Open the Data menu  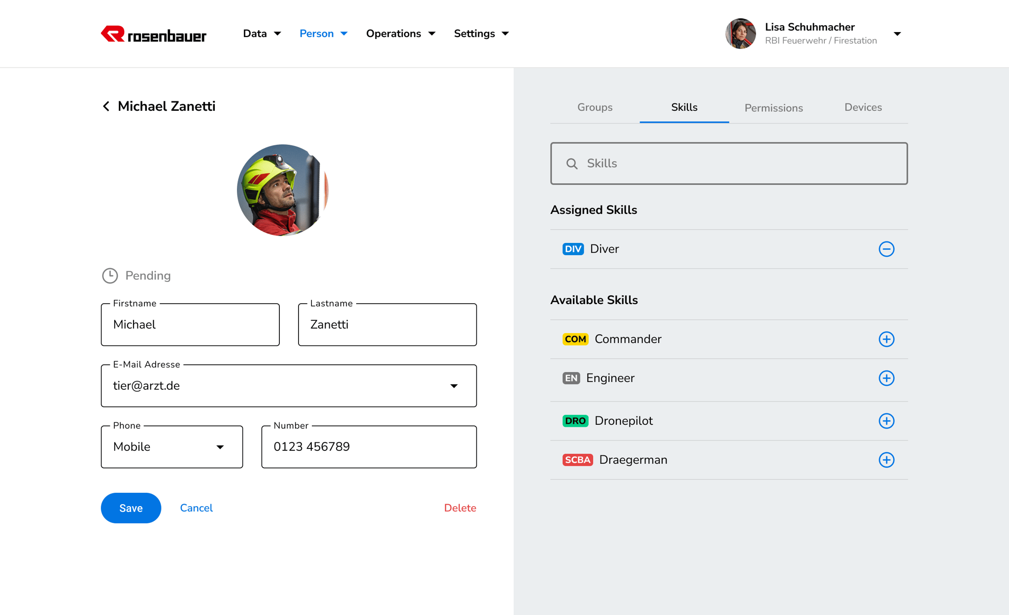[262, 34]
